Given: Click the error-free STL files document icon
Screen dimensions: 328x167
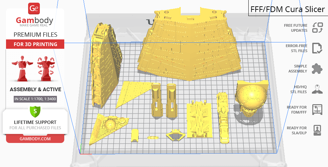Looking at the screenshot, I should 317,48.
